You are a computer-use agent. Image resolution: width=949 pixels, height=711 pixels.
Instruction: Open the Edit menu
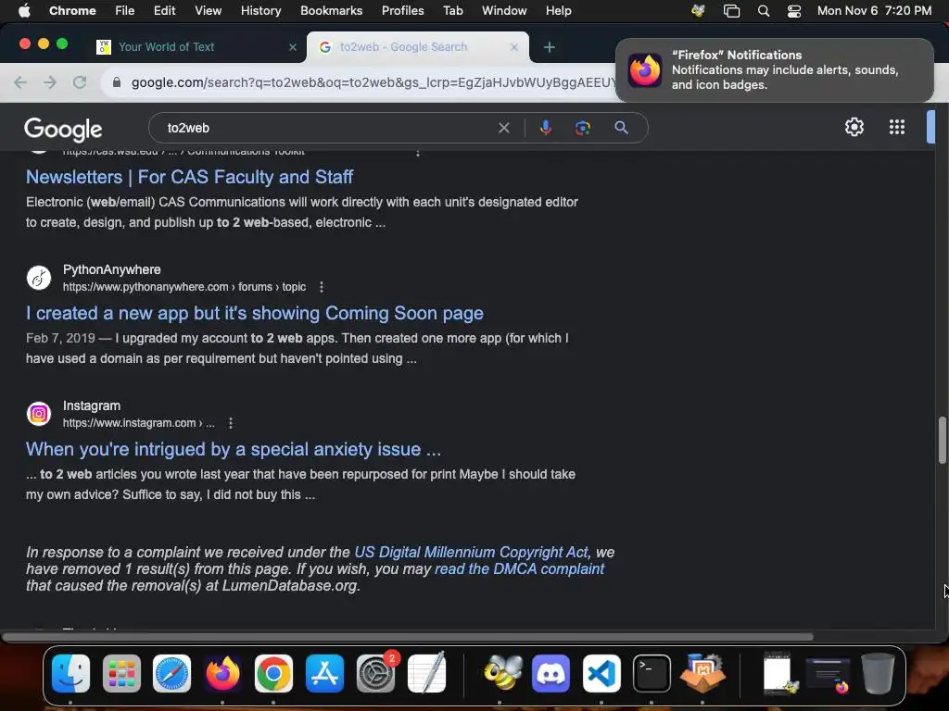pos(164,10)
